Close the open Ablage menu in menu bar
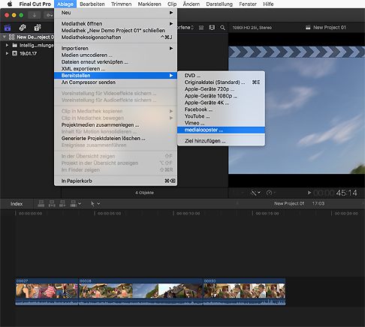 [x=65, y=4]
